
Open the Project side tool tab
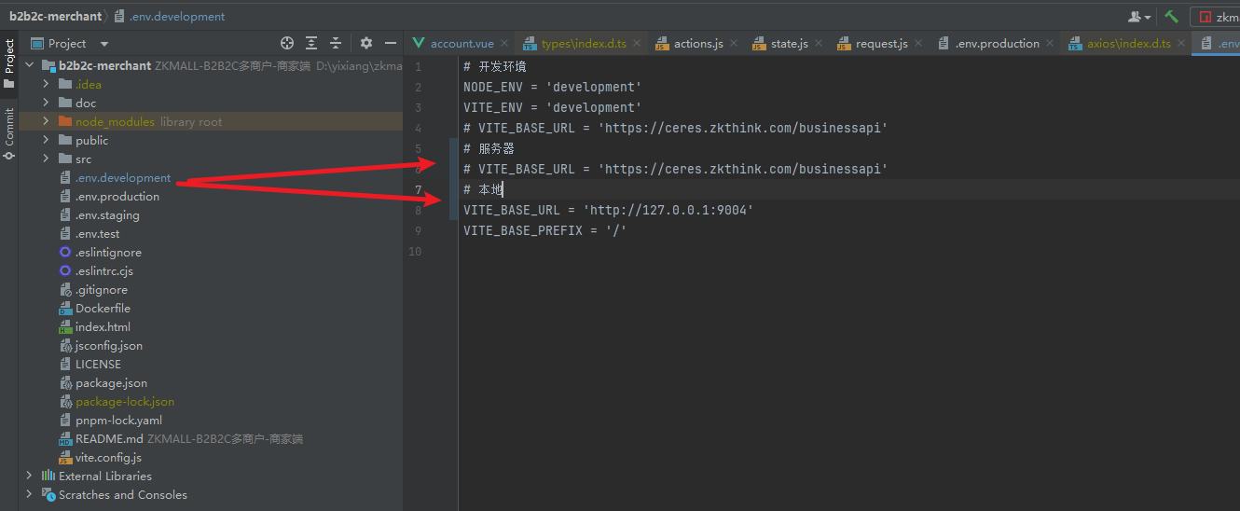(x=9, y=64)
